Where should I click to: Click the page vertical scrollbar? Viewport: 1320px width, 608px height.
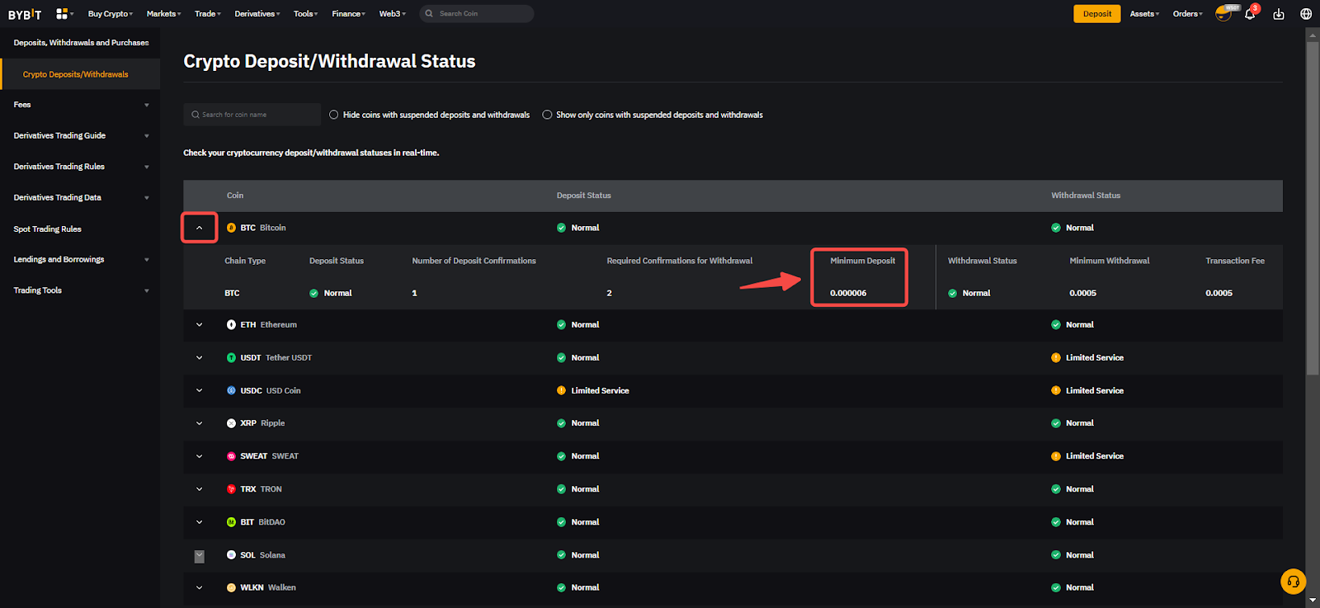tap(1312, 206)
